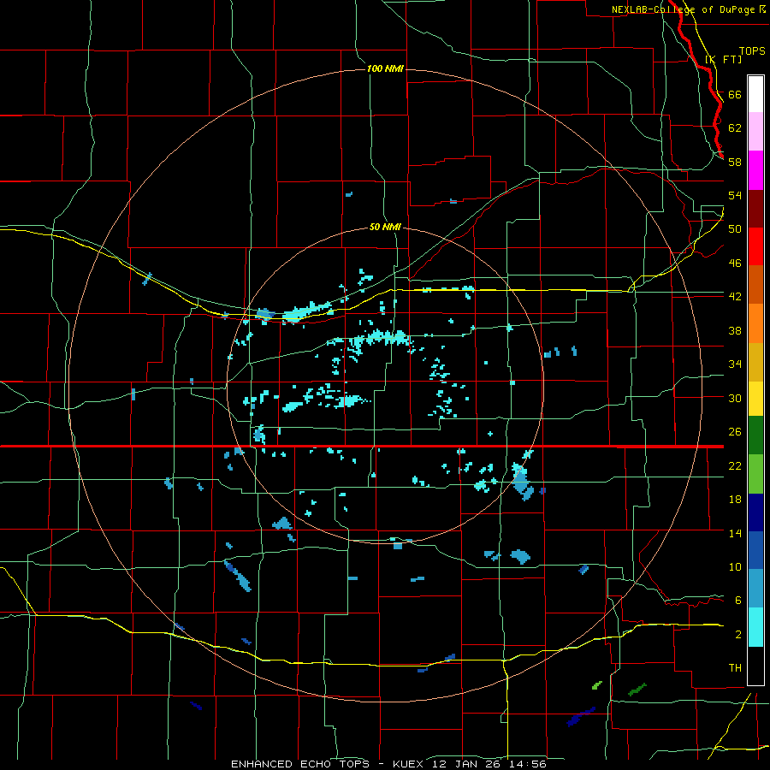Click the cyan legend color band
Image resolution: width=770 pixels, height=770 pixels.
(755, 627)
